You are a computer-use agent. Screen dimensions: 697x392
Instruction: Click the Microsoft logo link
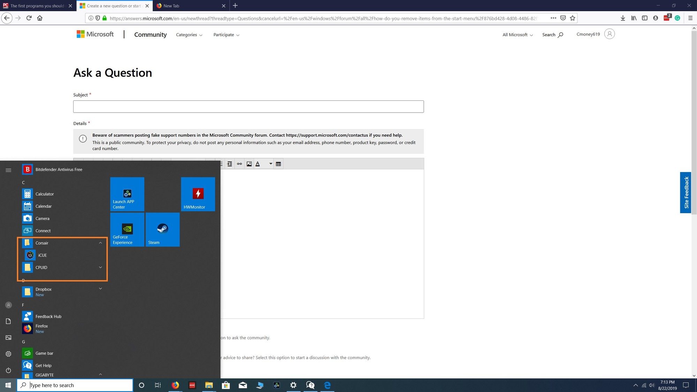tap(95, 34)
